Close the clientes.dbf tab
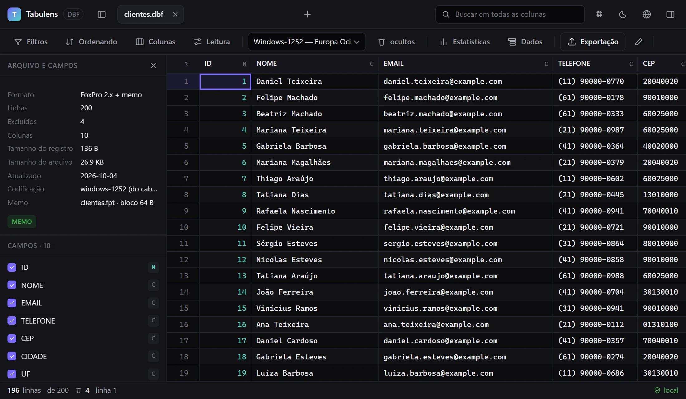 [175, 14]
